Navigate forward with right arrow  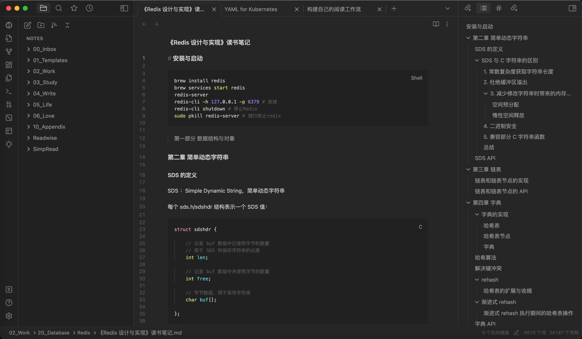tap(156, 24)
